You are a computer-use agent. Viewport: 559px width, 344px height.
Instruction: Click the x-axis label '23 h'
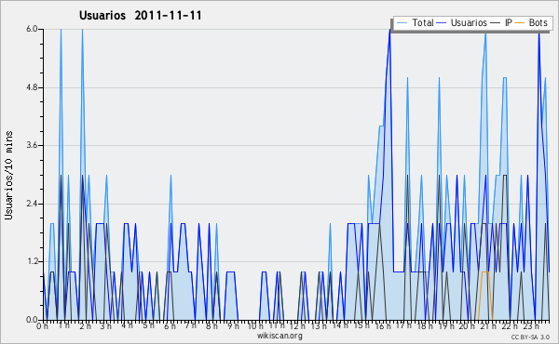pos(531,326)
